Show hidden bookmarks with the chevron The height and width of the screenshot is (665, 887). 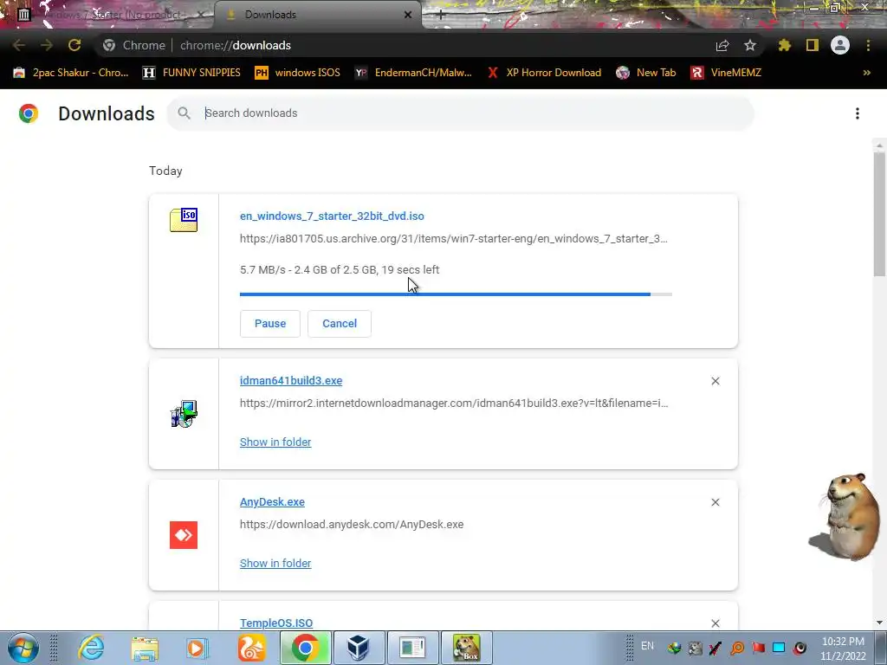click(x=866, y=73)
